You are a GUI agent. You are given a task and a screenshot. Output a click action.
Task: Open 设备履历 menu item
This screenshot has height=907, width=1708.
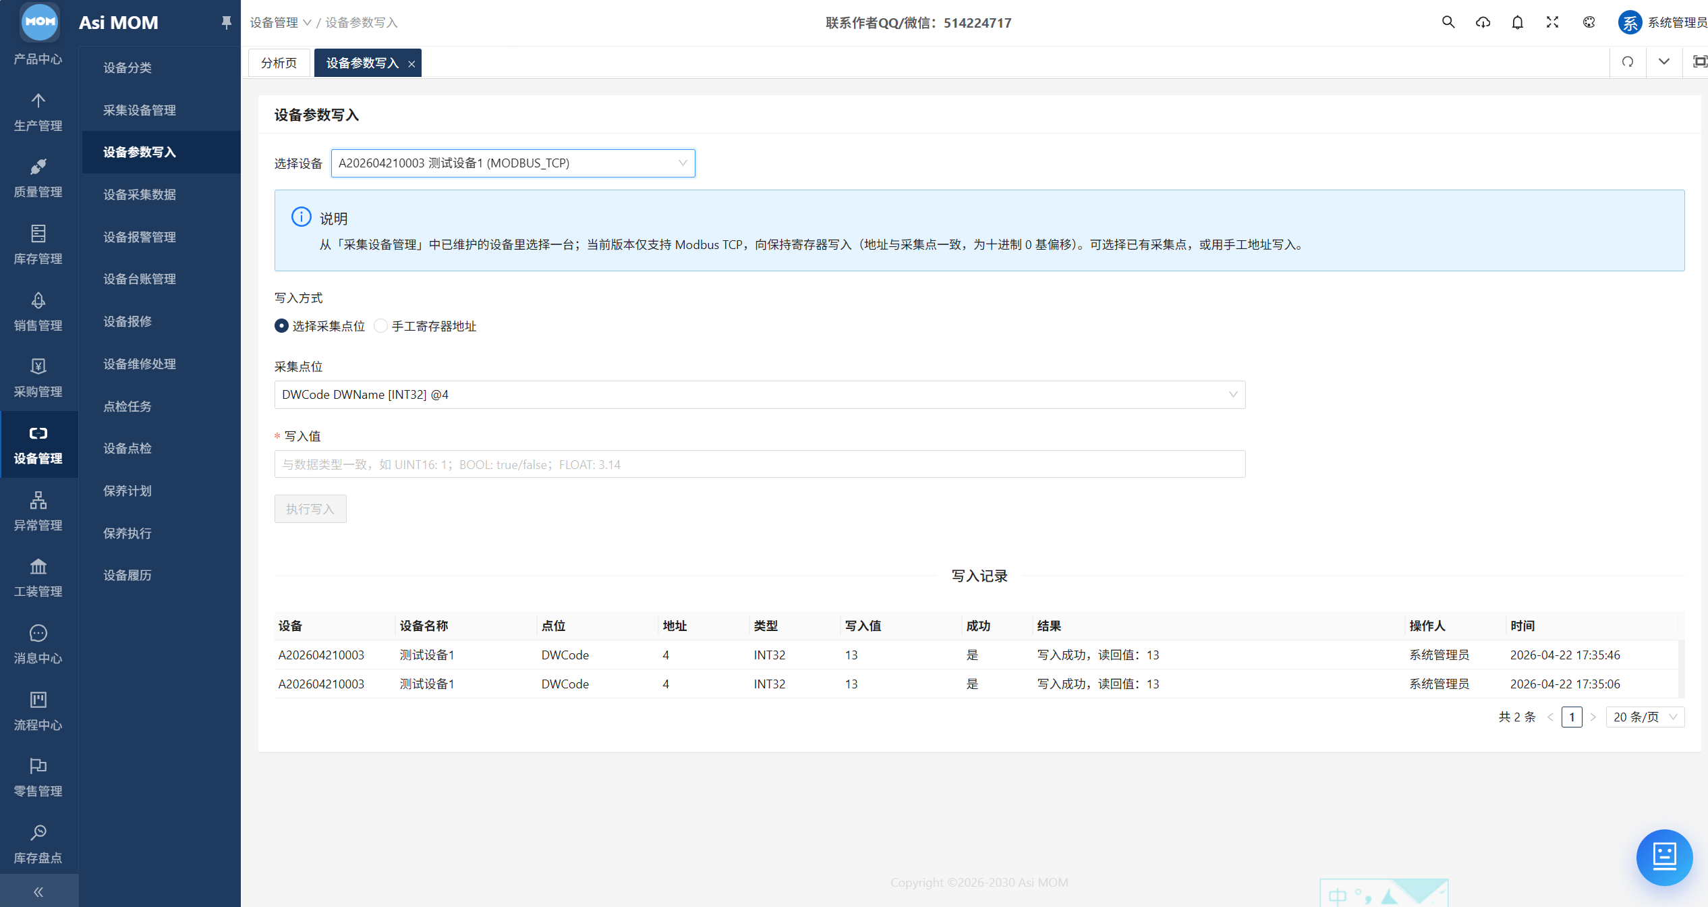[x=127, y=575]
